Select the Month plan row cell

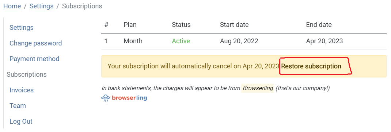tap(133, 41)
